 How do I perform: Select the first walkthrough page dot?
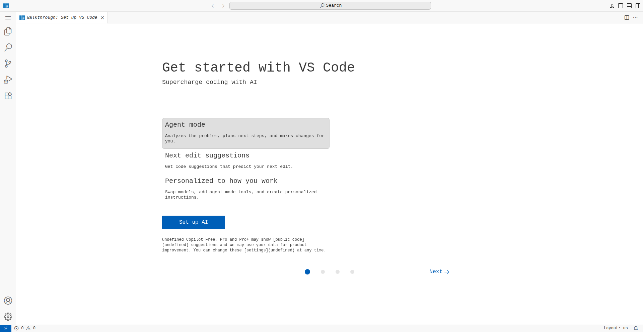tap(307, 272)
